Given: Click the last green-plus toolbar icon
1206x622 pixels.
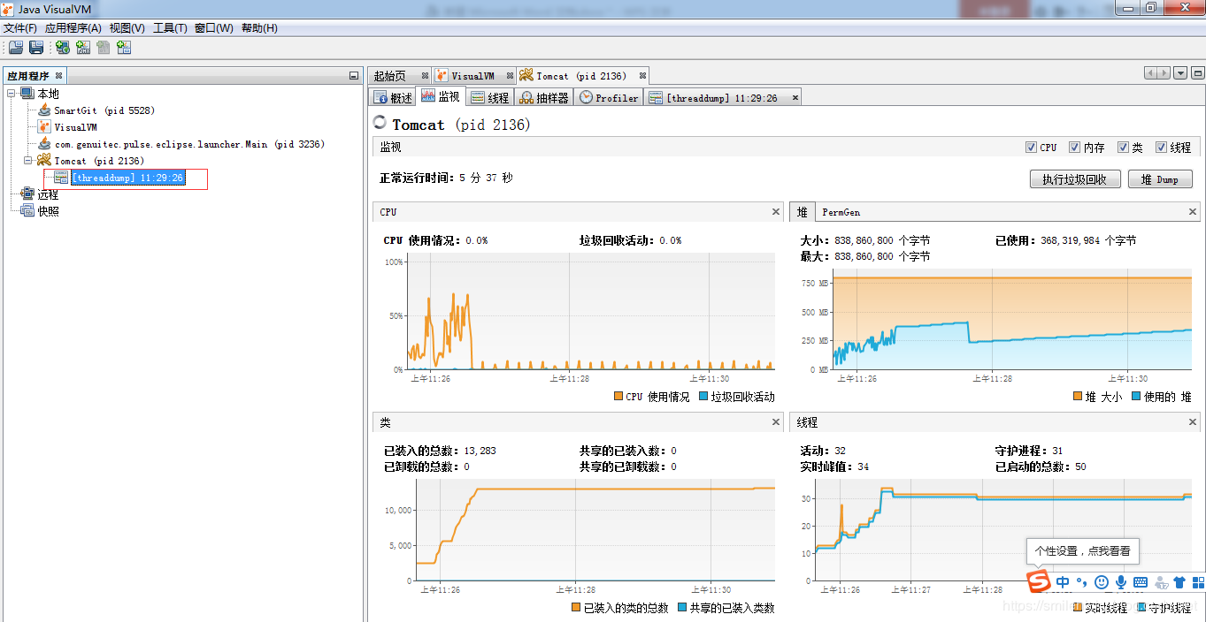Looking at the screenshot, I should pyautogui.click(x=124, y=48).
